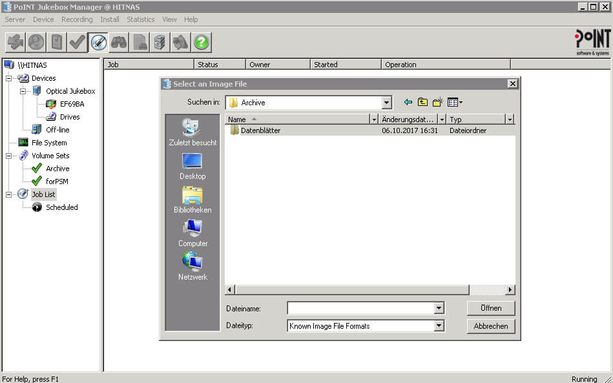Click the back arrow in the file dialog
This screenshot has height=383, width=613.
pyautogui.click(x=408, y=102)
